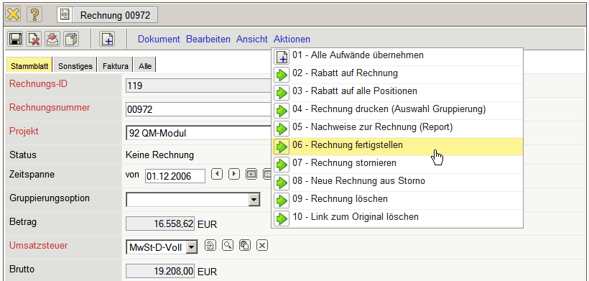Click the save floppy disk icon

pyautogui.click(x=15, y=39)
